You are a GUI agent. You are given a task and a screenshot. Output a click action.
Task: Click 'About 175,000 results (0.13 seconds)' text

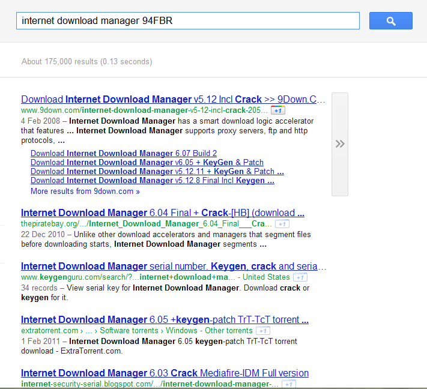pyautogui.click(x=87, y=61)
